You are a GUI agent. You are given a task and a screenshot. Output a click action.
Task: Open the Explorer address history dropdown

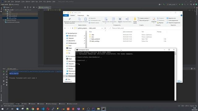click(x=102, y=28)
